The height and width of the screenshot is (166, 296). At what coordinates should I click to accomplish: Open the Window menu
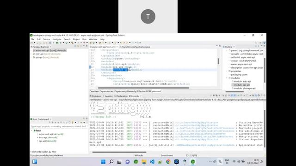(x=93, y=39)
